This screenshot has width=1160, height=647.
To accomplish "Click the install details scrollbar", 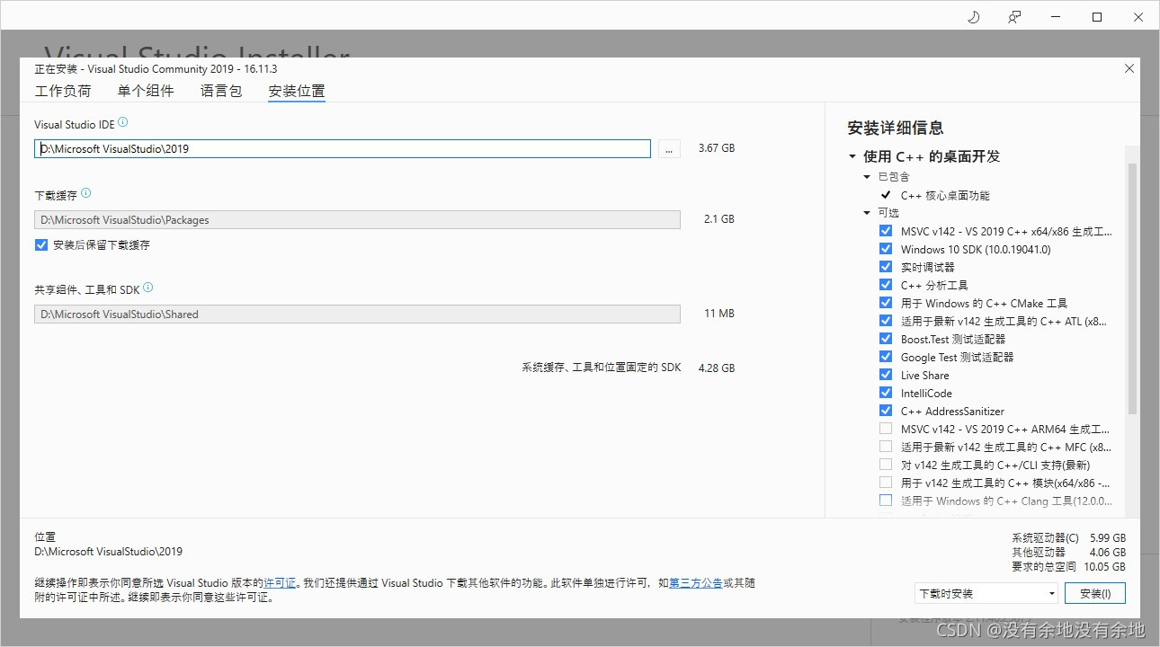I will 1132,288.
